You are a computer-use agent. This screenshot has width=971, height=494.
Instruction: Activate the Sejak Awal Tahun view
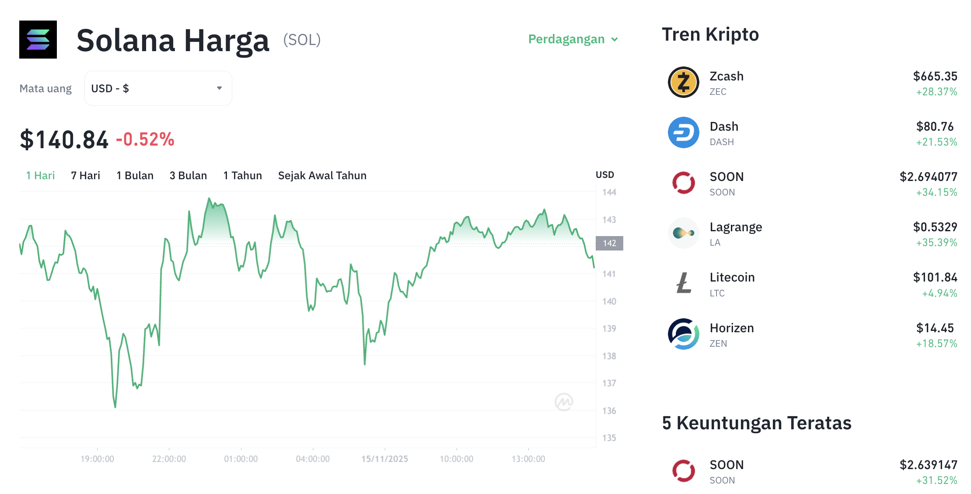322,175
